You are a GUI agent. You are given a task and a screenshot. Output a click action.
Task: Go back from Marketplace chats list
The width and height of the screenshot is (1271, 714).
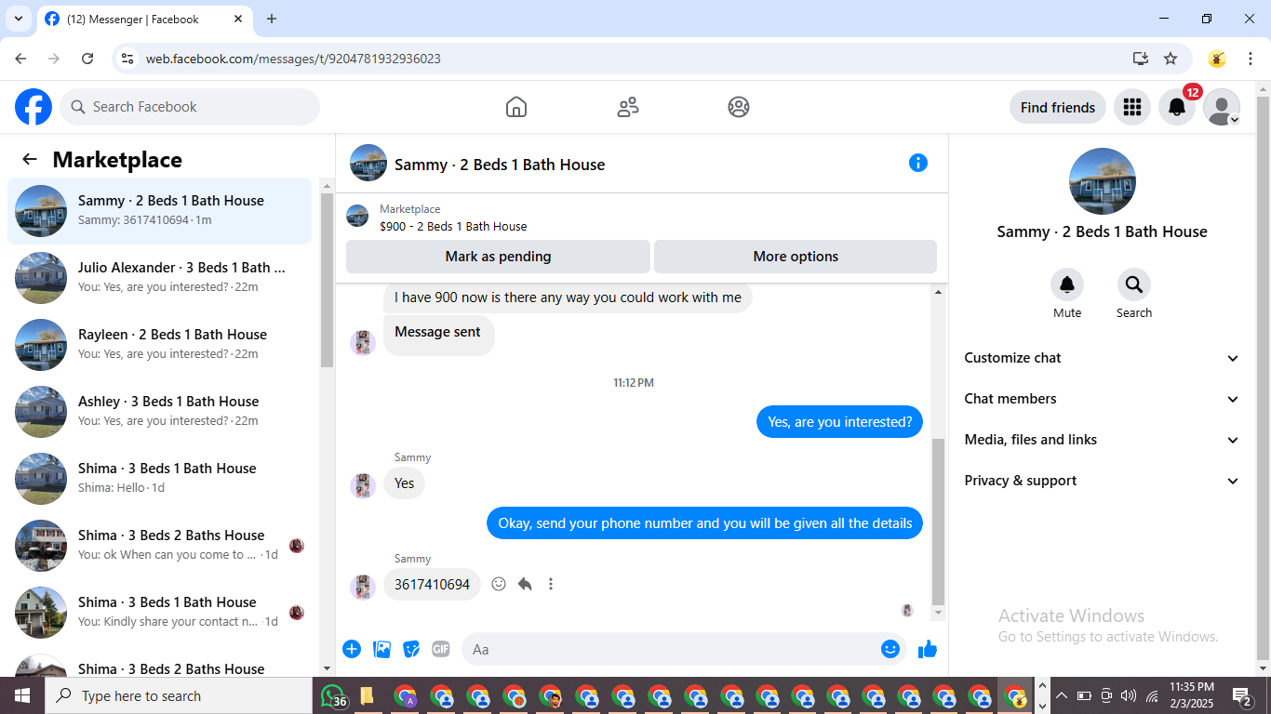[30, 159]
